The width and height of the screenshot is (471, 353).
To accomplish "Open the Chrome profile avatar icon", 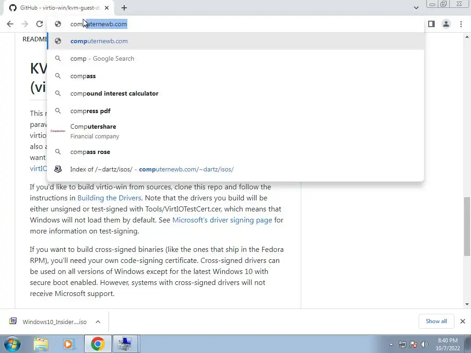I will pyautogui.click(x=446, y=24).
